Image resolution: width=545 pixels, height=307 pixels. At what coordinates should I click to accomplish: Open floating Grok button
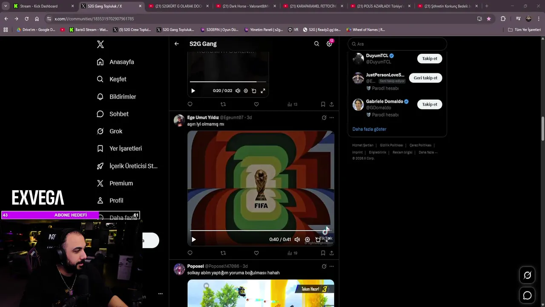pyautogui.click(x=527, y=275)
